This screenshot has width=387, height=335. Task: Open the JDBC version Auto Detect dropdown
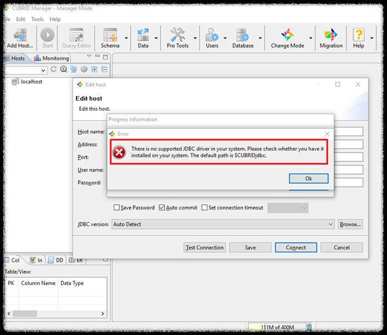223,224
